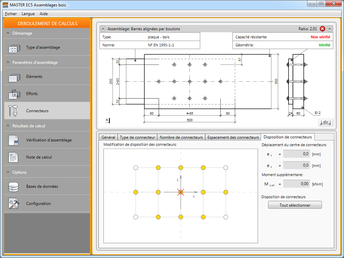
Task: Minimize the MASTER EC5 window
Action: coord(312,4)
